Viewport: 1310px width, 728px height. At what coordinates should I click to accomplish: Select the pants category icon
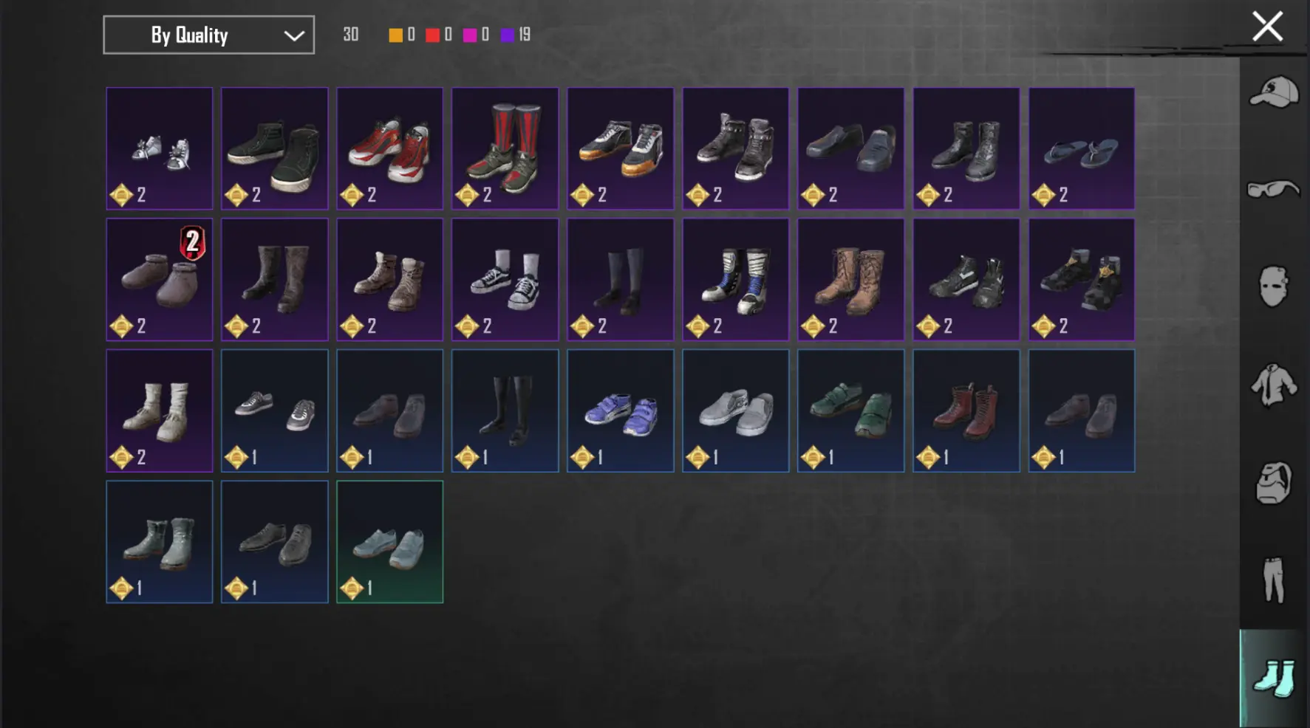pos(1274,580)
